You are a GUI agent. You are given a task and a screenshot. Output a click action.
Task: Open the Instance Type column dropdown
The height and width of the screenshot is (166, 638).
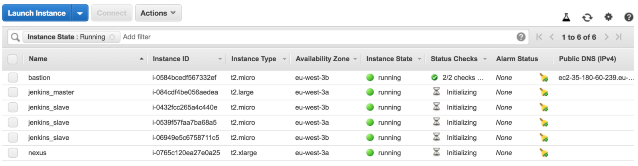(x=284, y=59)
